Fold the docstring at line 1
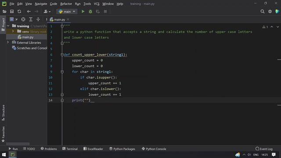This screenshot has height=158, width=281. coord(62,26)
